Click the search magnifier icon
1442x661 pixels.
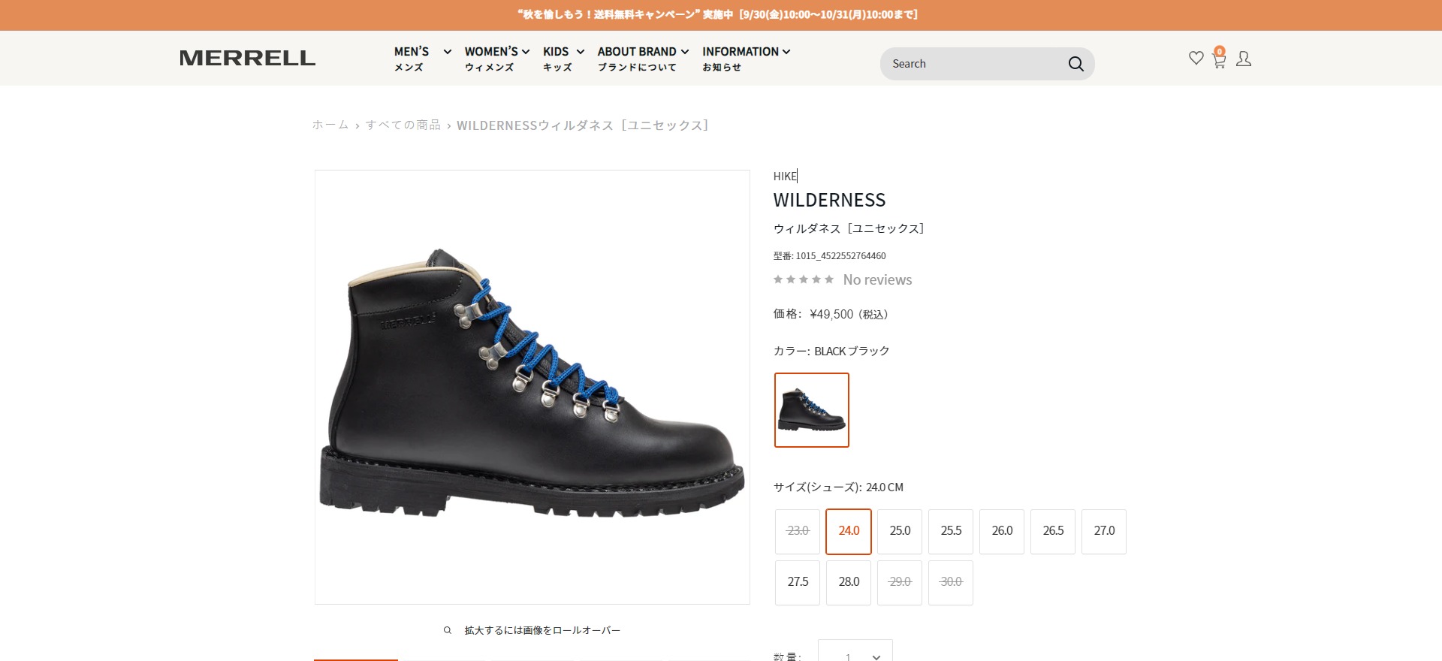point(1075,64)
